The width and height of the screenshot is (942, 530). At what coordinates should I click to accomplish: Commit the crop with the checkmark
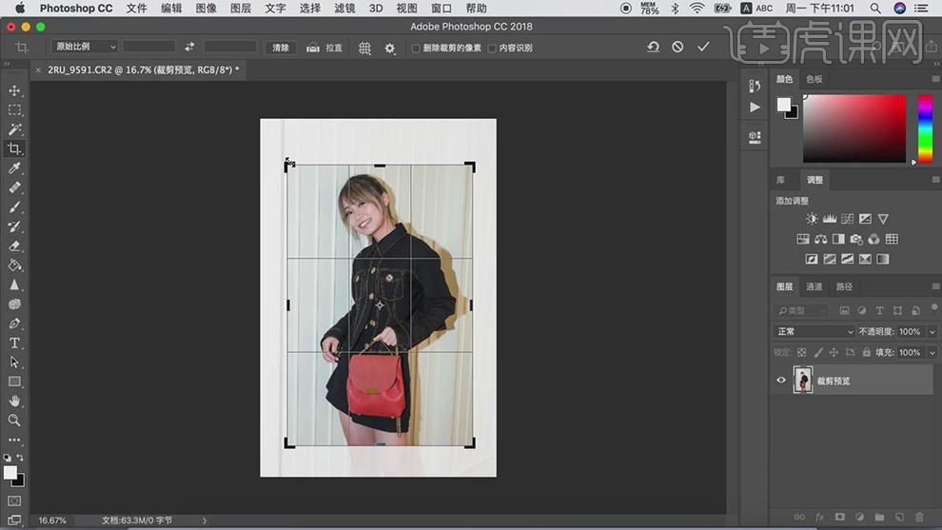pyautogui.click(x=703, y=47)
